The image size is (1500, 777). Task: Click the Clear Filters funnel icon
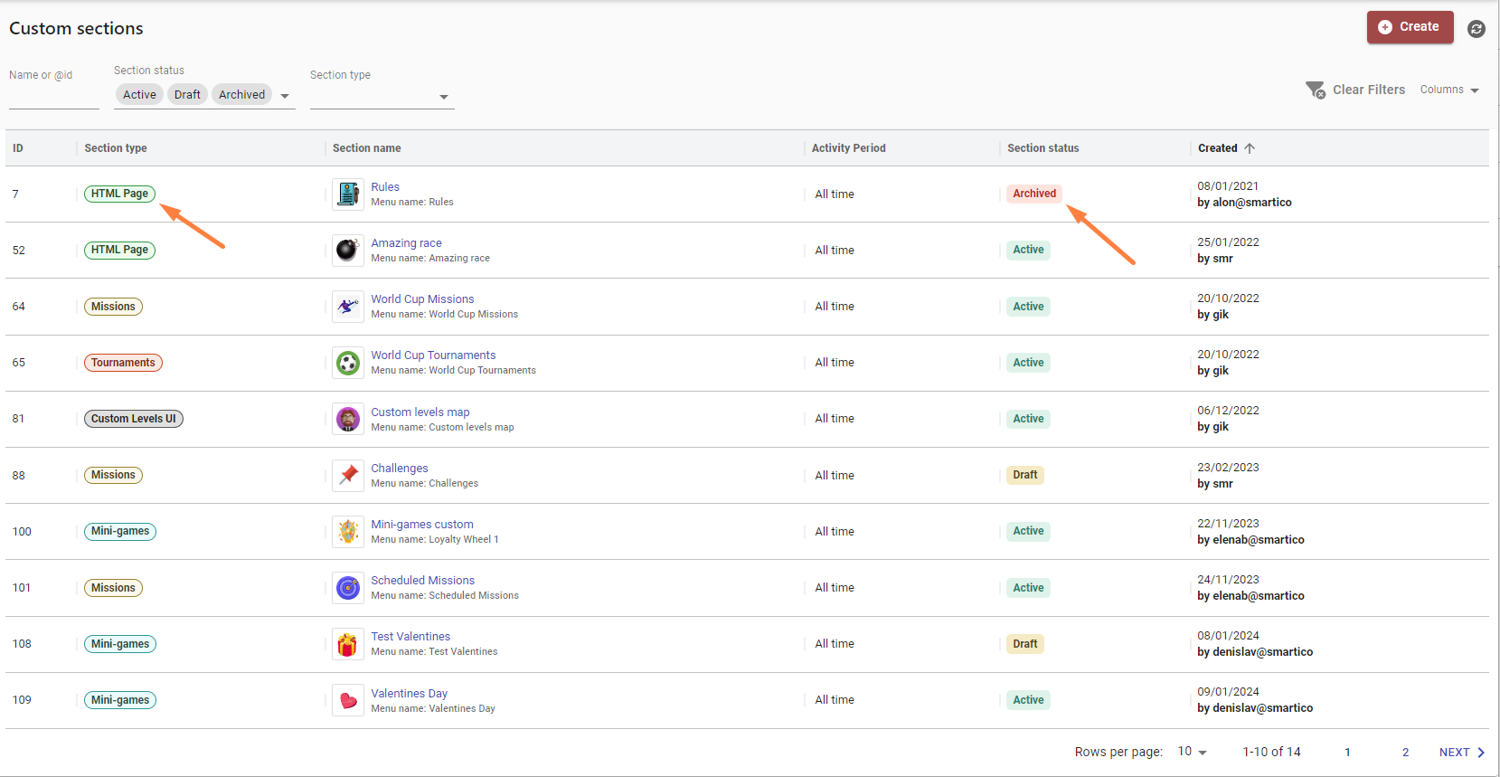[x=1315, y=90]
